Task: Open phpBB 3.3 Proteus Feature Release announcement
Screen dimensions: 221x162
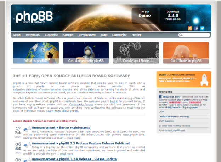Action: 81,143
